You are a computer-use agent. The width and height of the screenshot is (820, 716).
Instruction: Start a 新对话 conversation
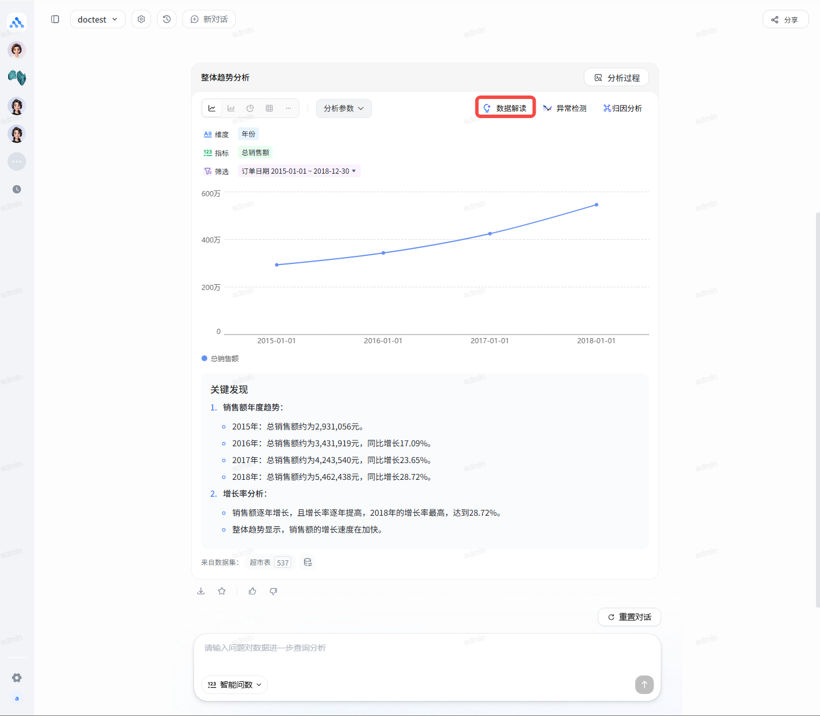pos(209,19)
